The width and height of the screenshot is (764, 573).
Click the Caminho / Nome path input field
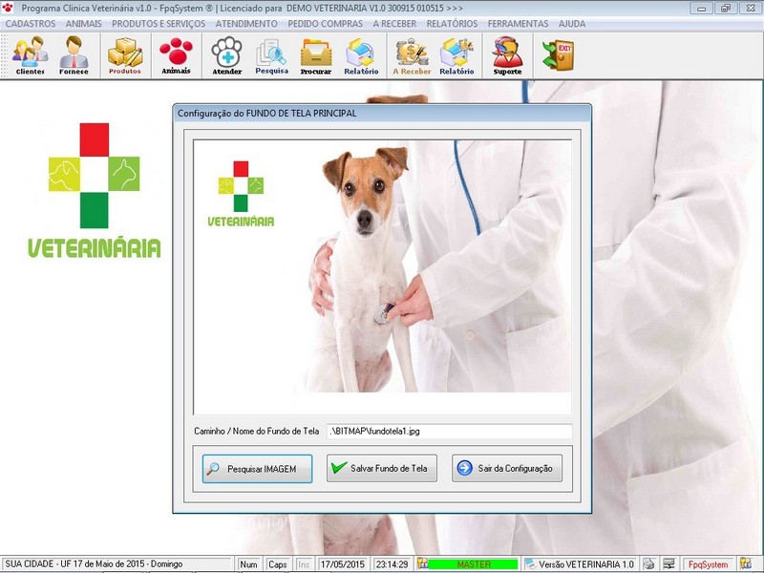click(449, 432)
